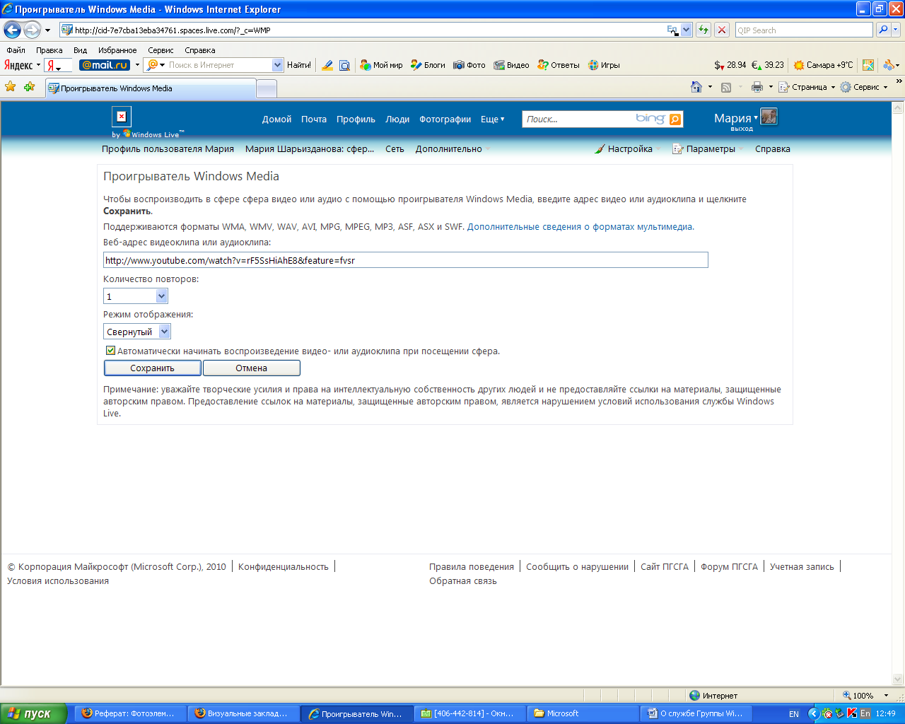Open Favorites star icon
The image size is (905, 724).
11,86
